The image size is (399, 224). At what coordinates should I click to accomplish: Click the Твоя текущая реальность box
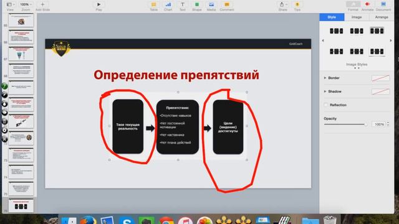(128, 126)
